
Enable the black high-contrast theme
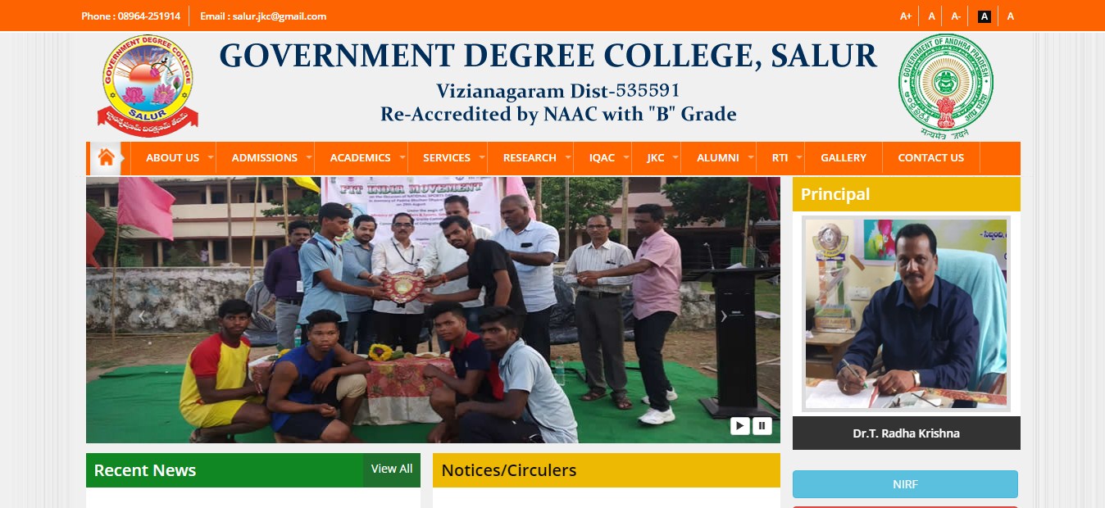[984, 16]
